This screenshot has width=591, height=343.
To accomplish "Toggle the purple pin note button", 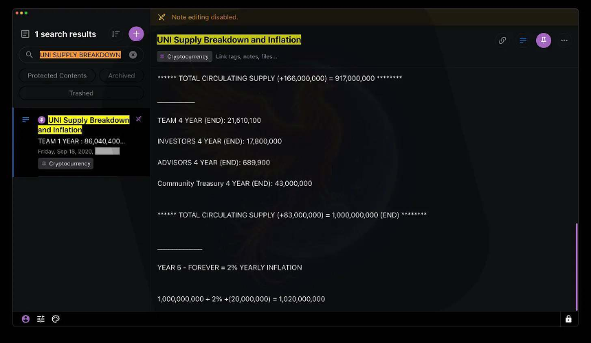I will (x=544, y=40).
